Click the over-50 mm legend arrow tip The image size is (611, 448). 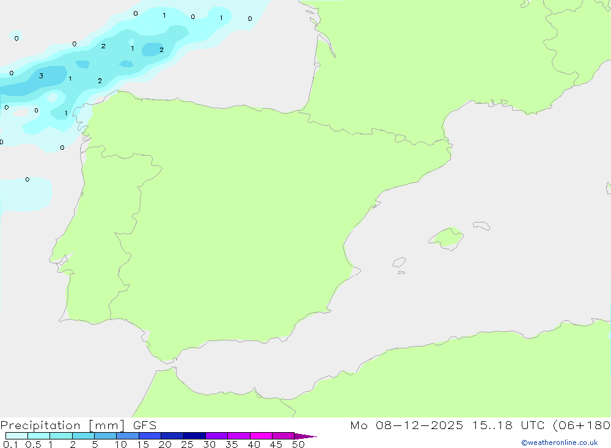click(x=305, y=436)
